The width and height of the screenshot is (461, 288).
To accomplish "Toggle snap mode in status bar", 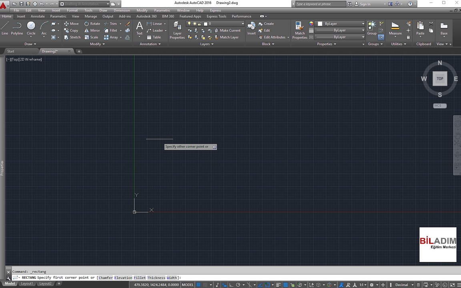I will 205,285.
